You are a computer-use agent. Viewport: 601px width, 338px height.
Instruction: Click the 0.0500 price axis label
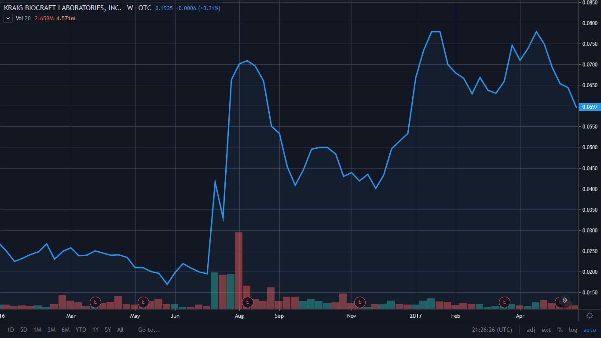pyautogui.click(x=590, y=147)
